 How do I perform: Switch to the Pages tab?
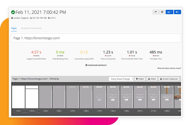tap(14, 28)
